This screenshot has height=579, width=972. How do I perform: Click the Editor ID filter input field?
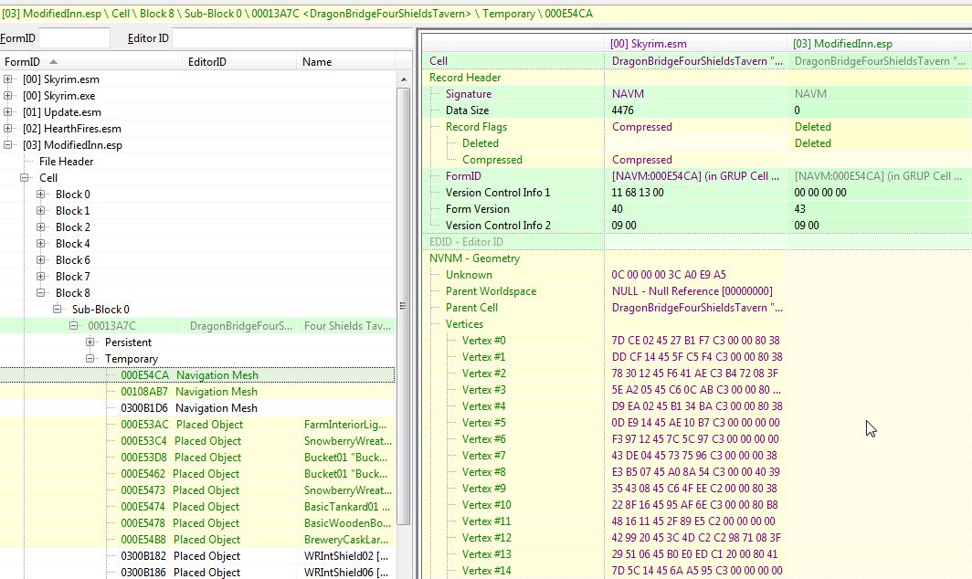coord(292,37)
